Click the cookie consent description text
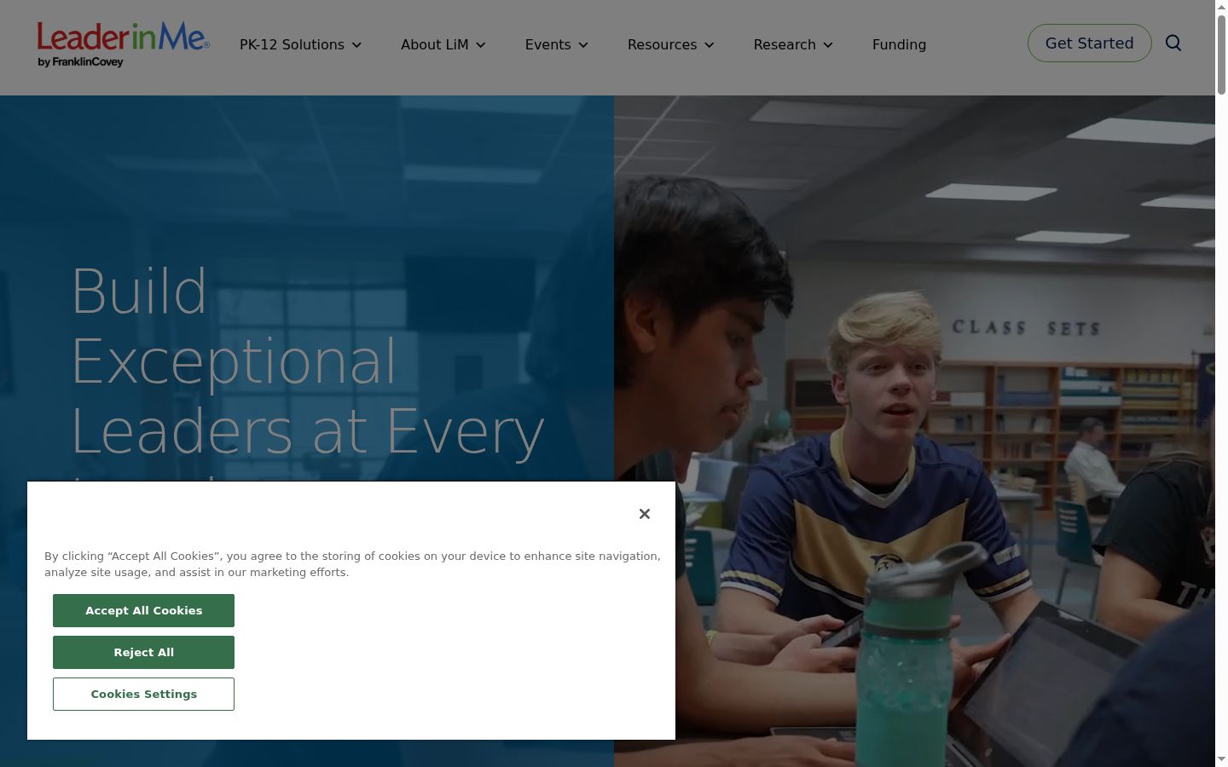 [x=352, y=564]
